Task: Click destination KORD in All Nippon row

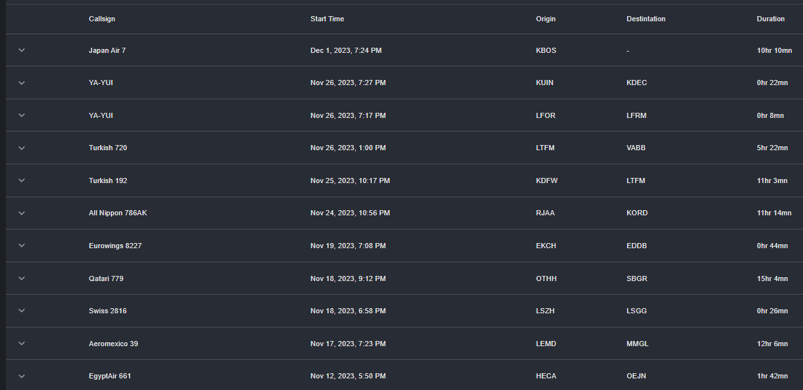Action: coord(637,213)
